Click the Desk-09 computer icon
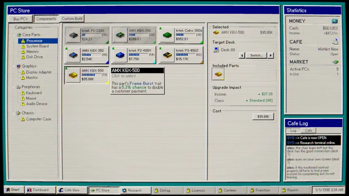The height and width of the screenshot is (196, 349). [216, 50]
